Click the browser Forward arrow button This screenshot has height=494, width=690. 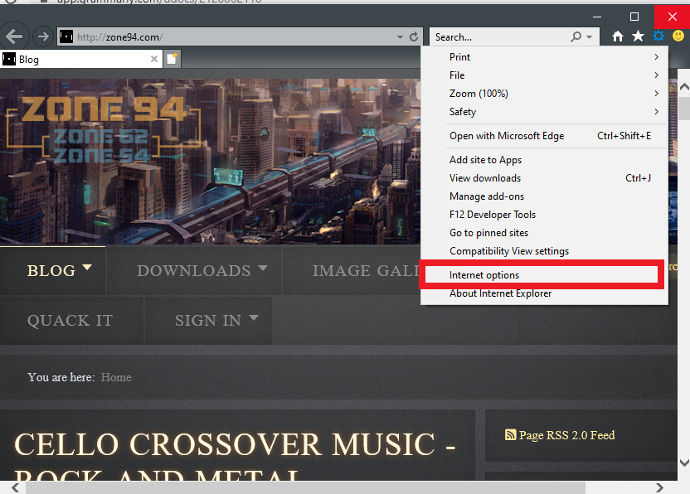[x=42, y=36]
